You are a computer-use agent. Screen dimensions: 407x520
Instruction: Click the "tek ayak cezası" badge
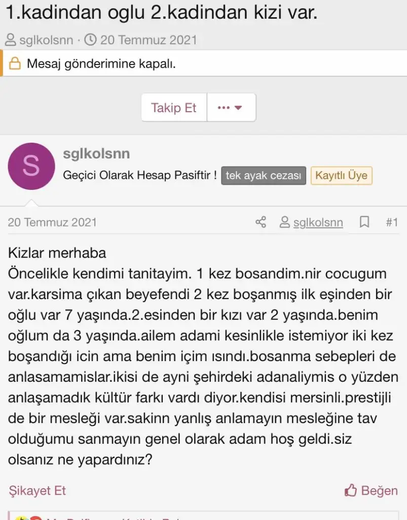tap(264, 176)
